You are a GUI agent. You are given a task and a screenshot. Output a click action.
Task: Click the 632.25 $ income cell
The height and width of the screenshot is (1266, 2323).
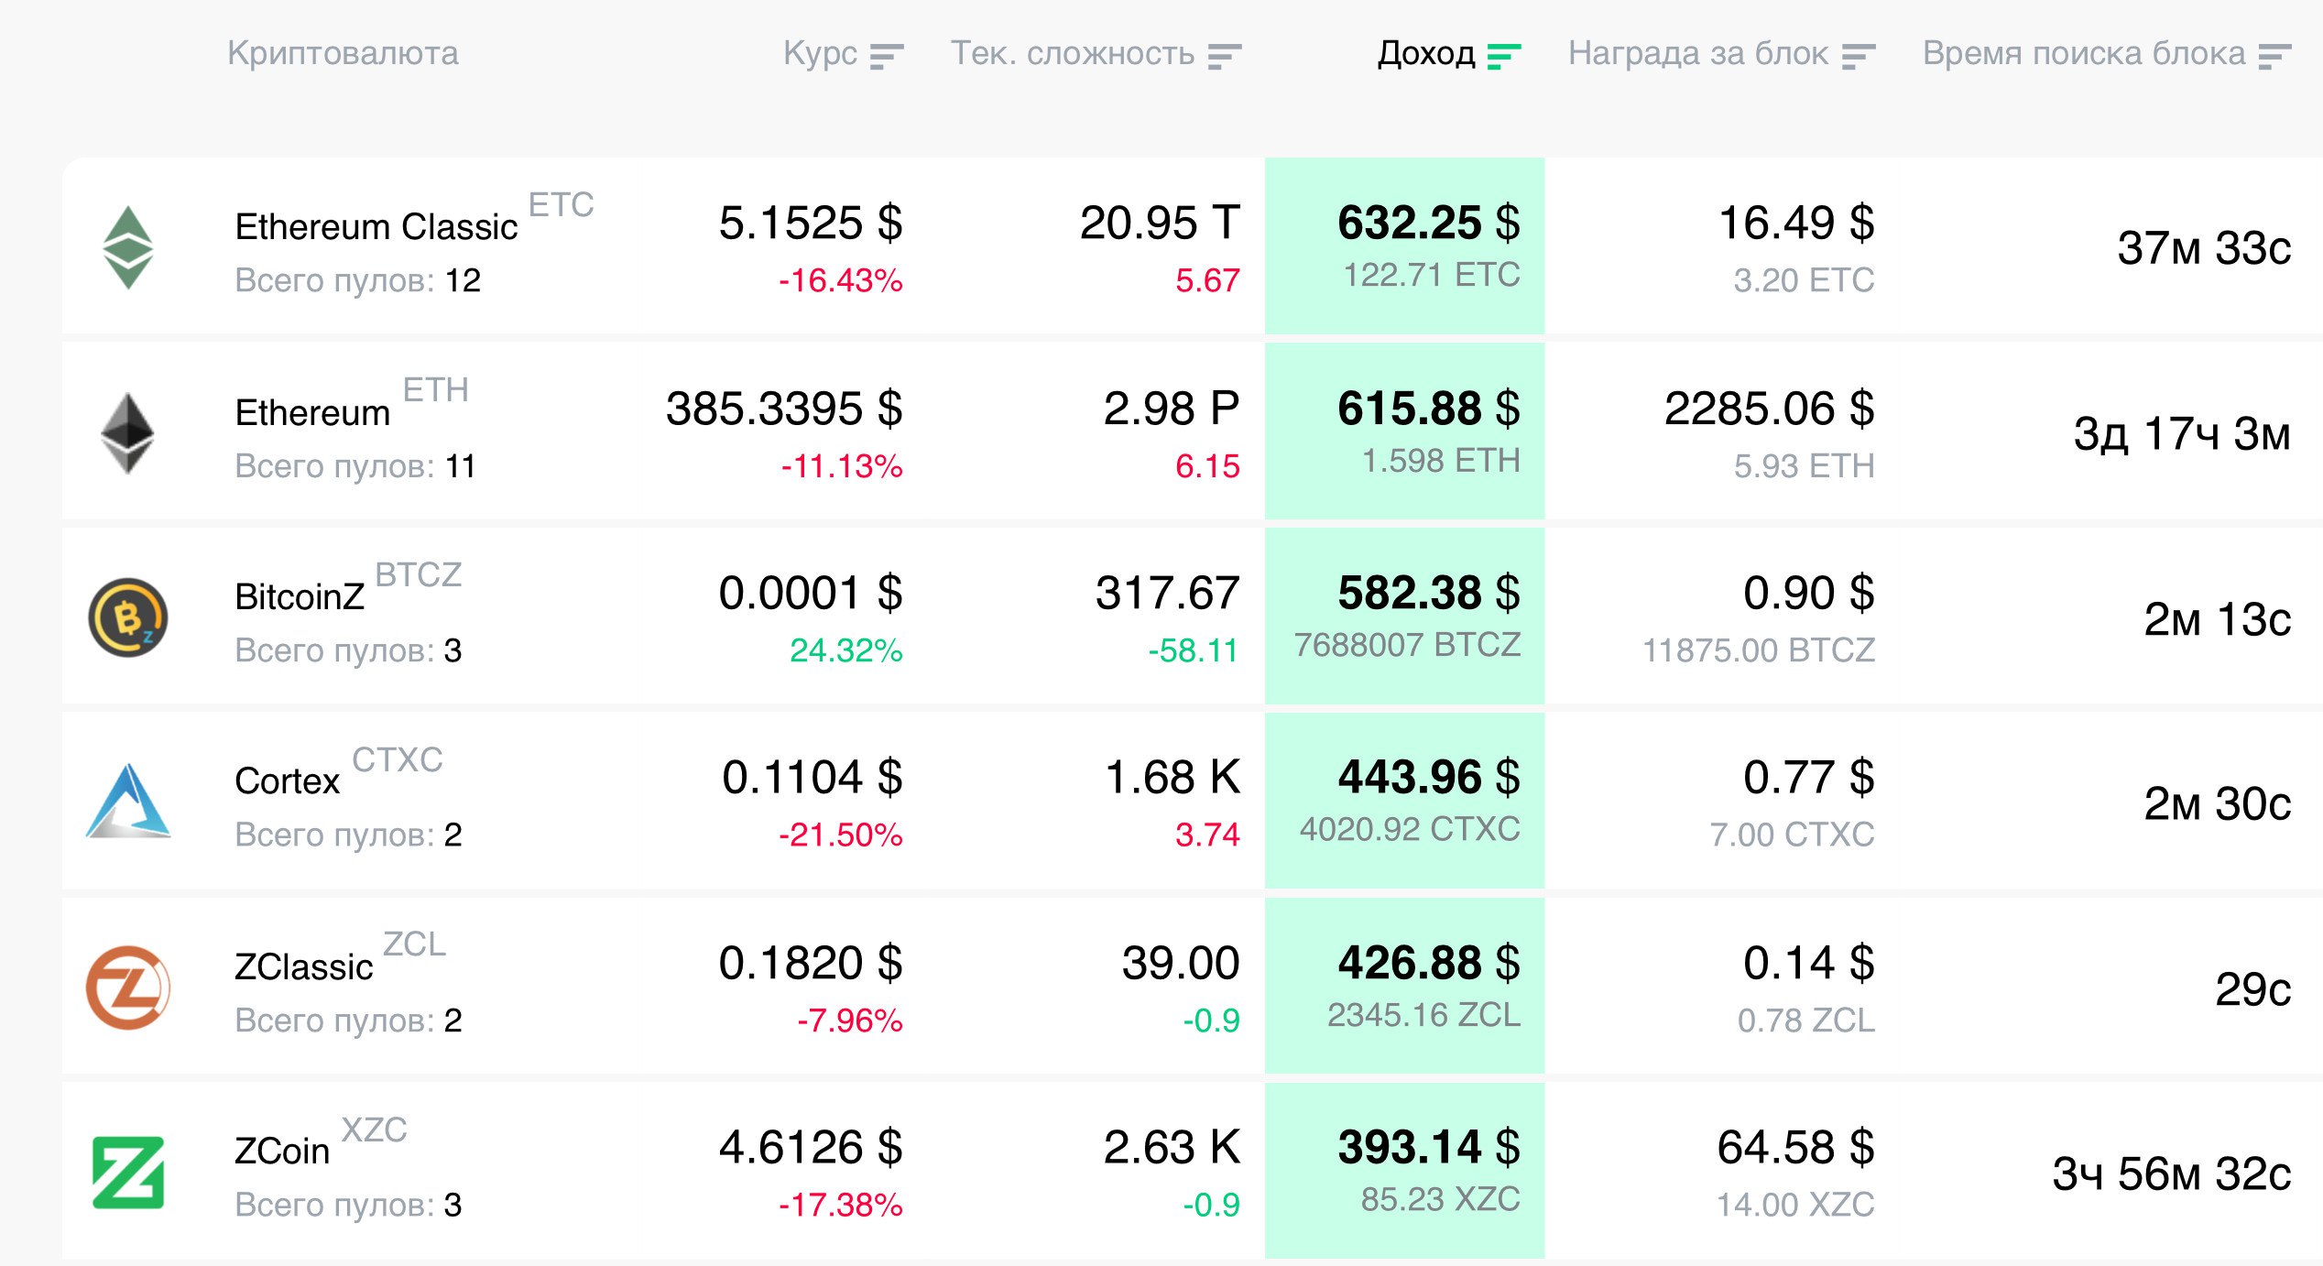pyautogui.click(x=1404, y=246)
